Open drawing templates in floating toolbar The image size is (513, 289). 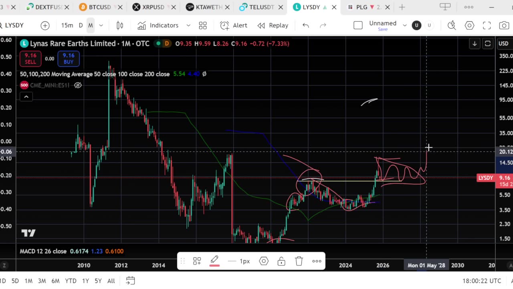[x=197, y=261]
